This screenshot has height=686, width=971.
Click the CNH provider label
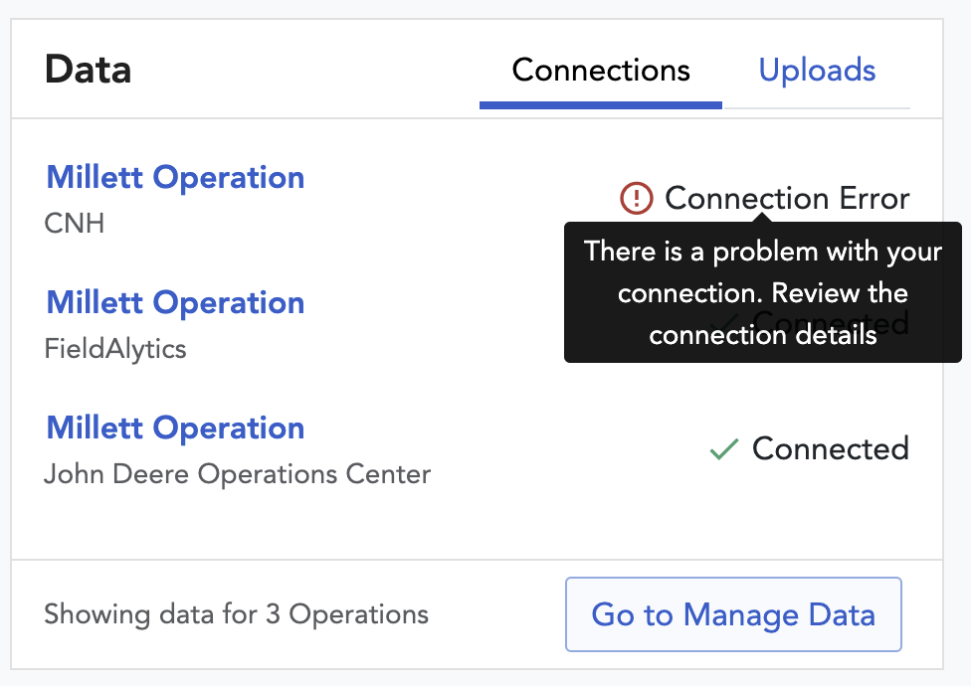(75, 224)
